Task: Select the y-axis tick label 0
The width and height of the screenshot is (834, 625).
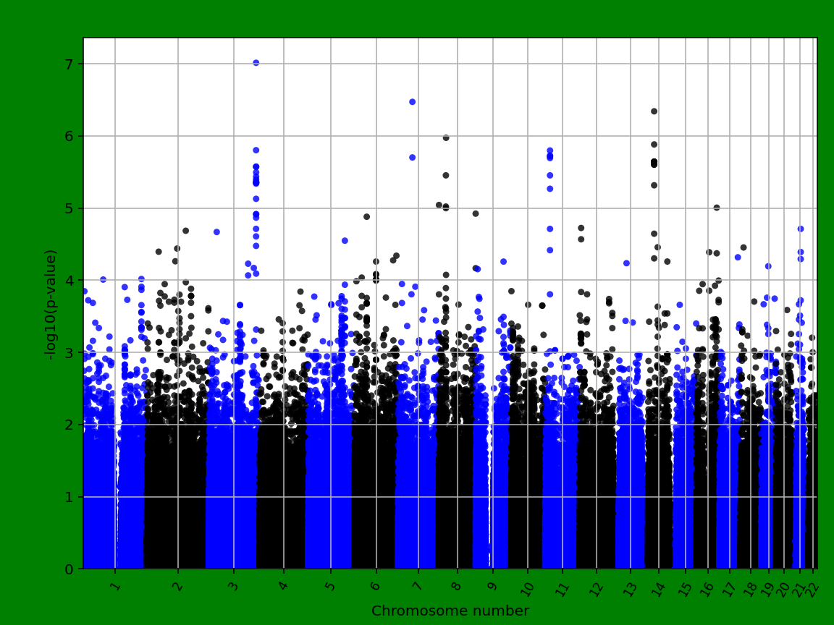Action: point(70,569)
